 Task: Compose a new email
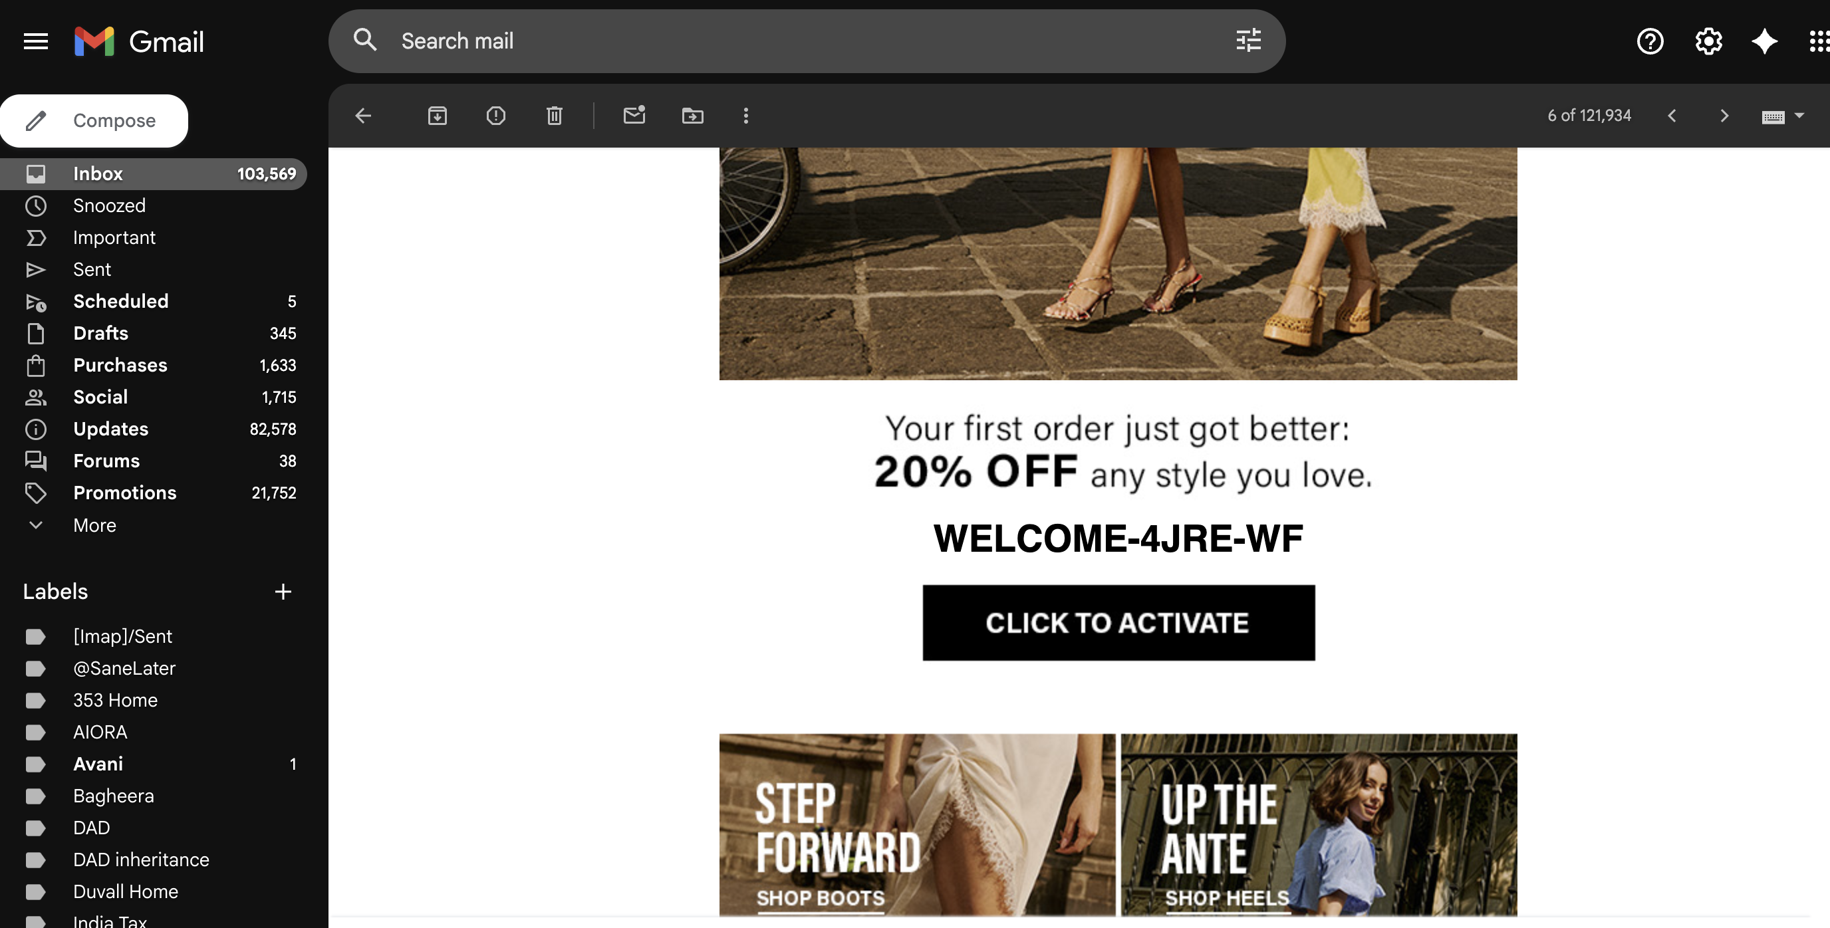click(94, 121)
